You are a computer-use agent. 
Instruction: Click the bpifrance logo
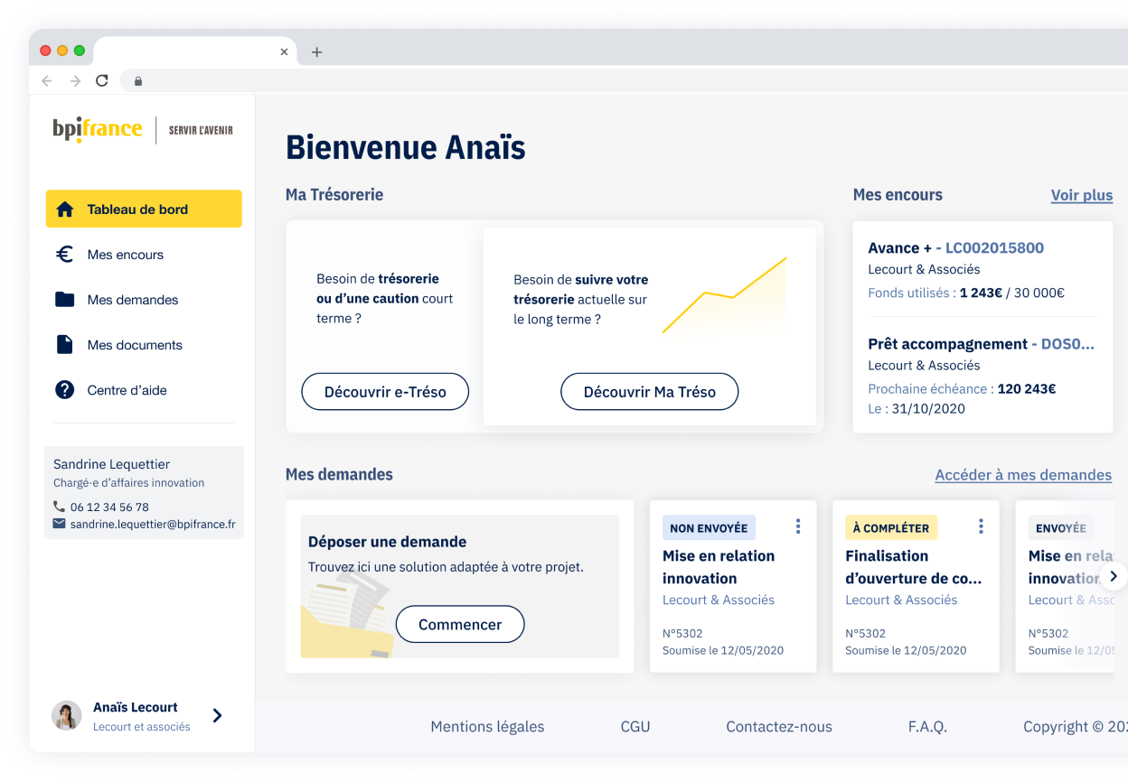pyautogui.click(x=98, y=130)
